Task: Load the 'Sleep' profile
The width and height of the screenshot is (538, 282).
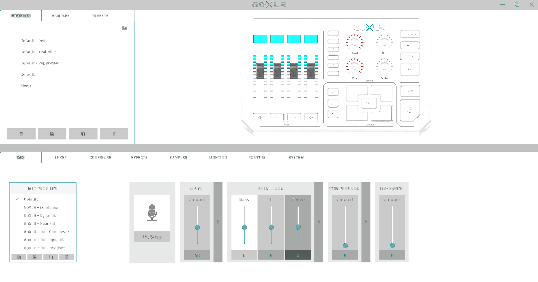Action: point(25,85)
